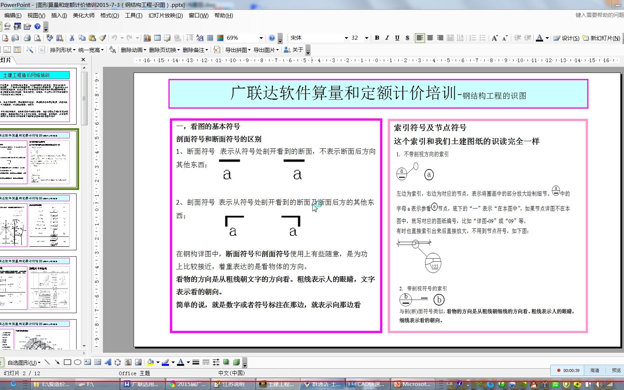624x390 pixels.
Task: Open the 宋体 font name dropdown
Action: coord(346,38)
